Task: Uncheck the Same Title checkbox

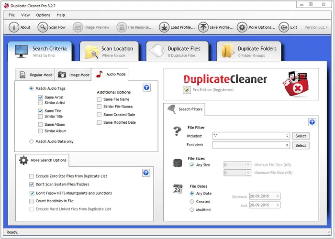Action: pos(40,111)
